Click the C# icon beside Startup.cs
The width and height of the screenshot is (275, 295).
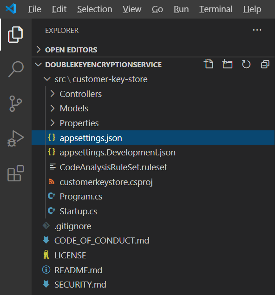[52, 211]
